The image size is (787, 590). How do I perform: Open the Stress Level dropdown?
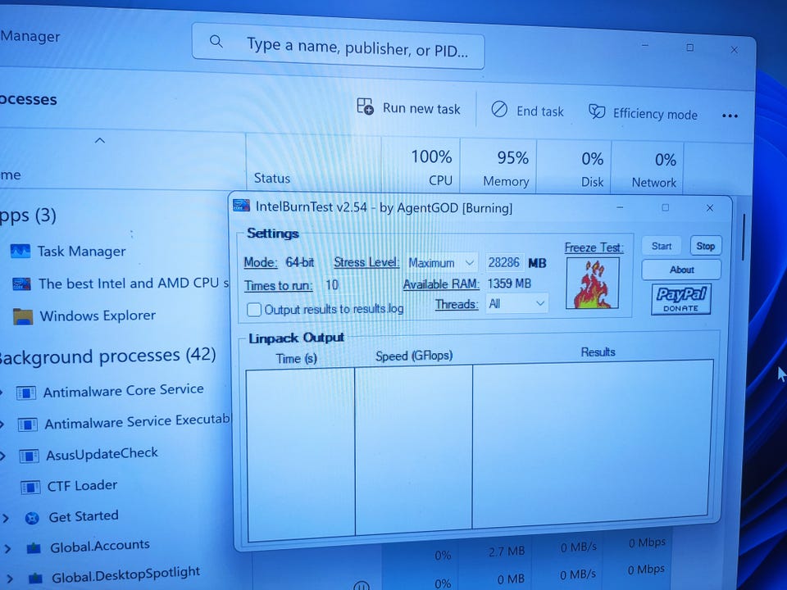441,262
